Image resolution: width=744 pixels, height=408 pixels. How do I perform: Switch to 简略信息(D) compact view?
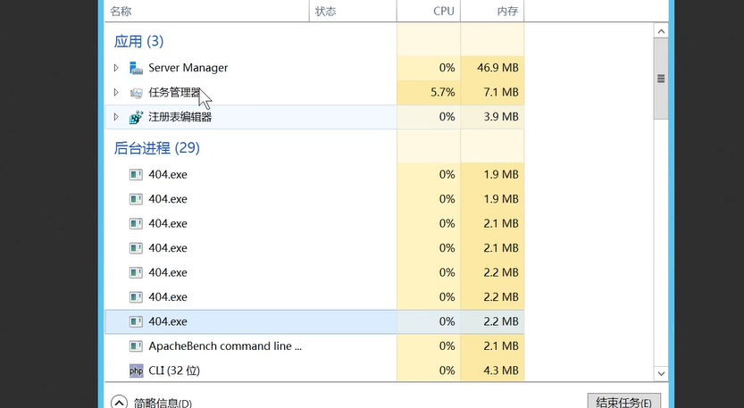point(162,403)
